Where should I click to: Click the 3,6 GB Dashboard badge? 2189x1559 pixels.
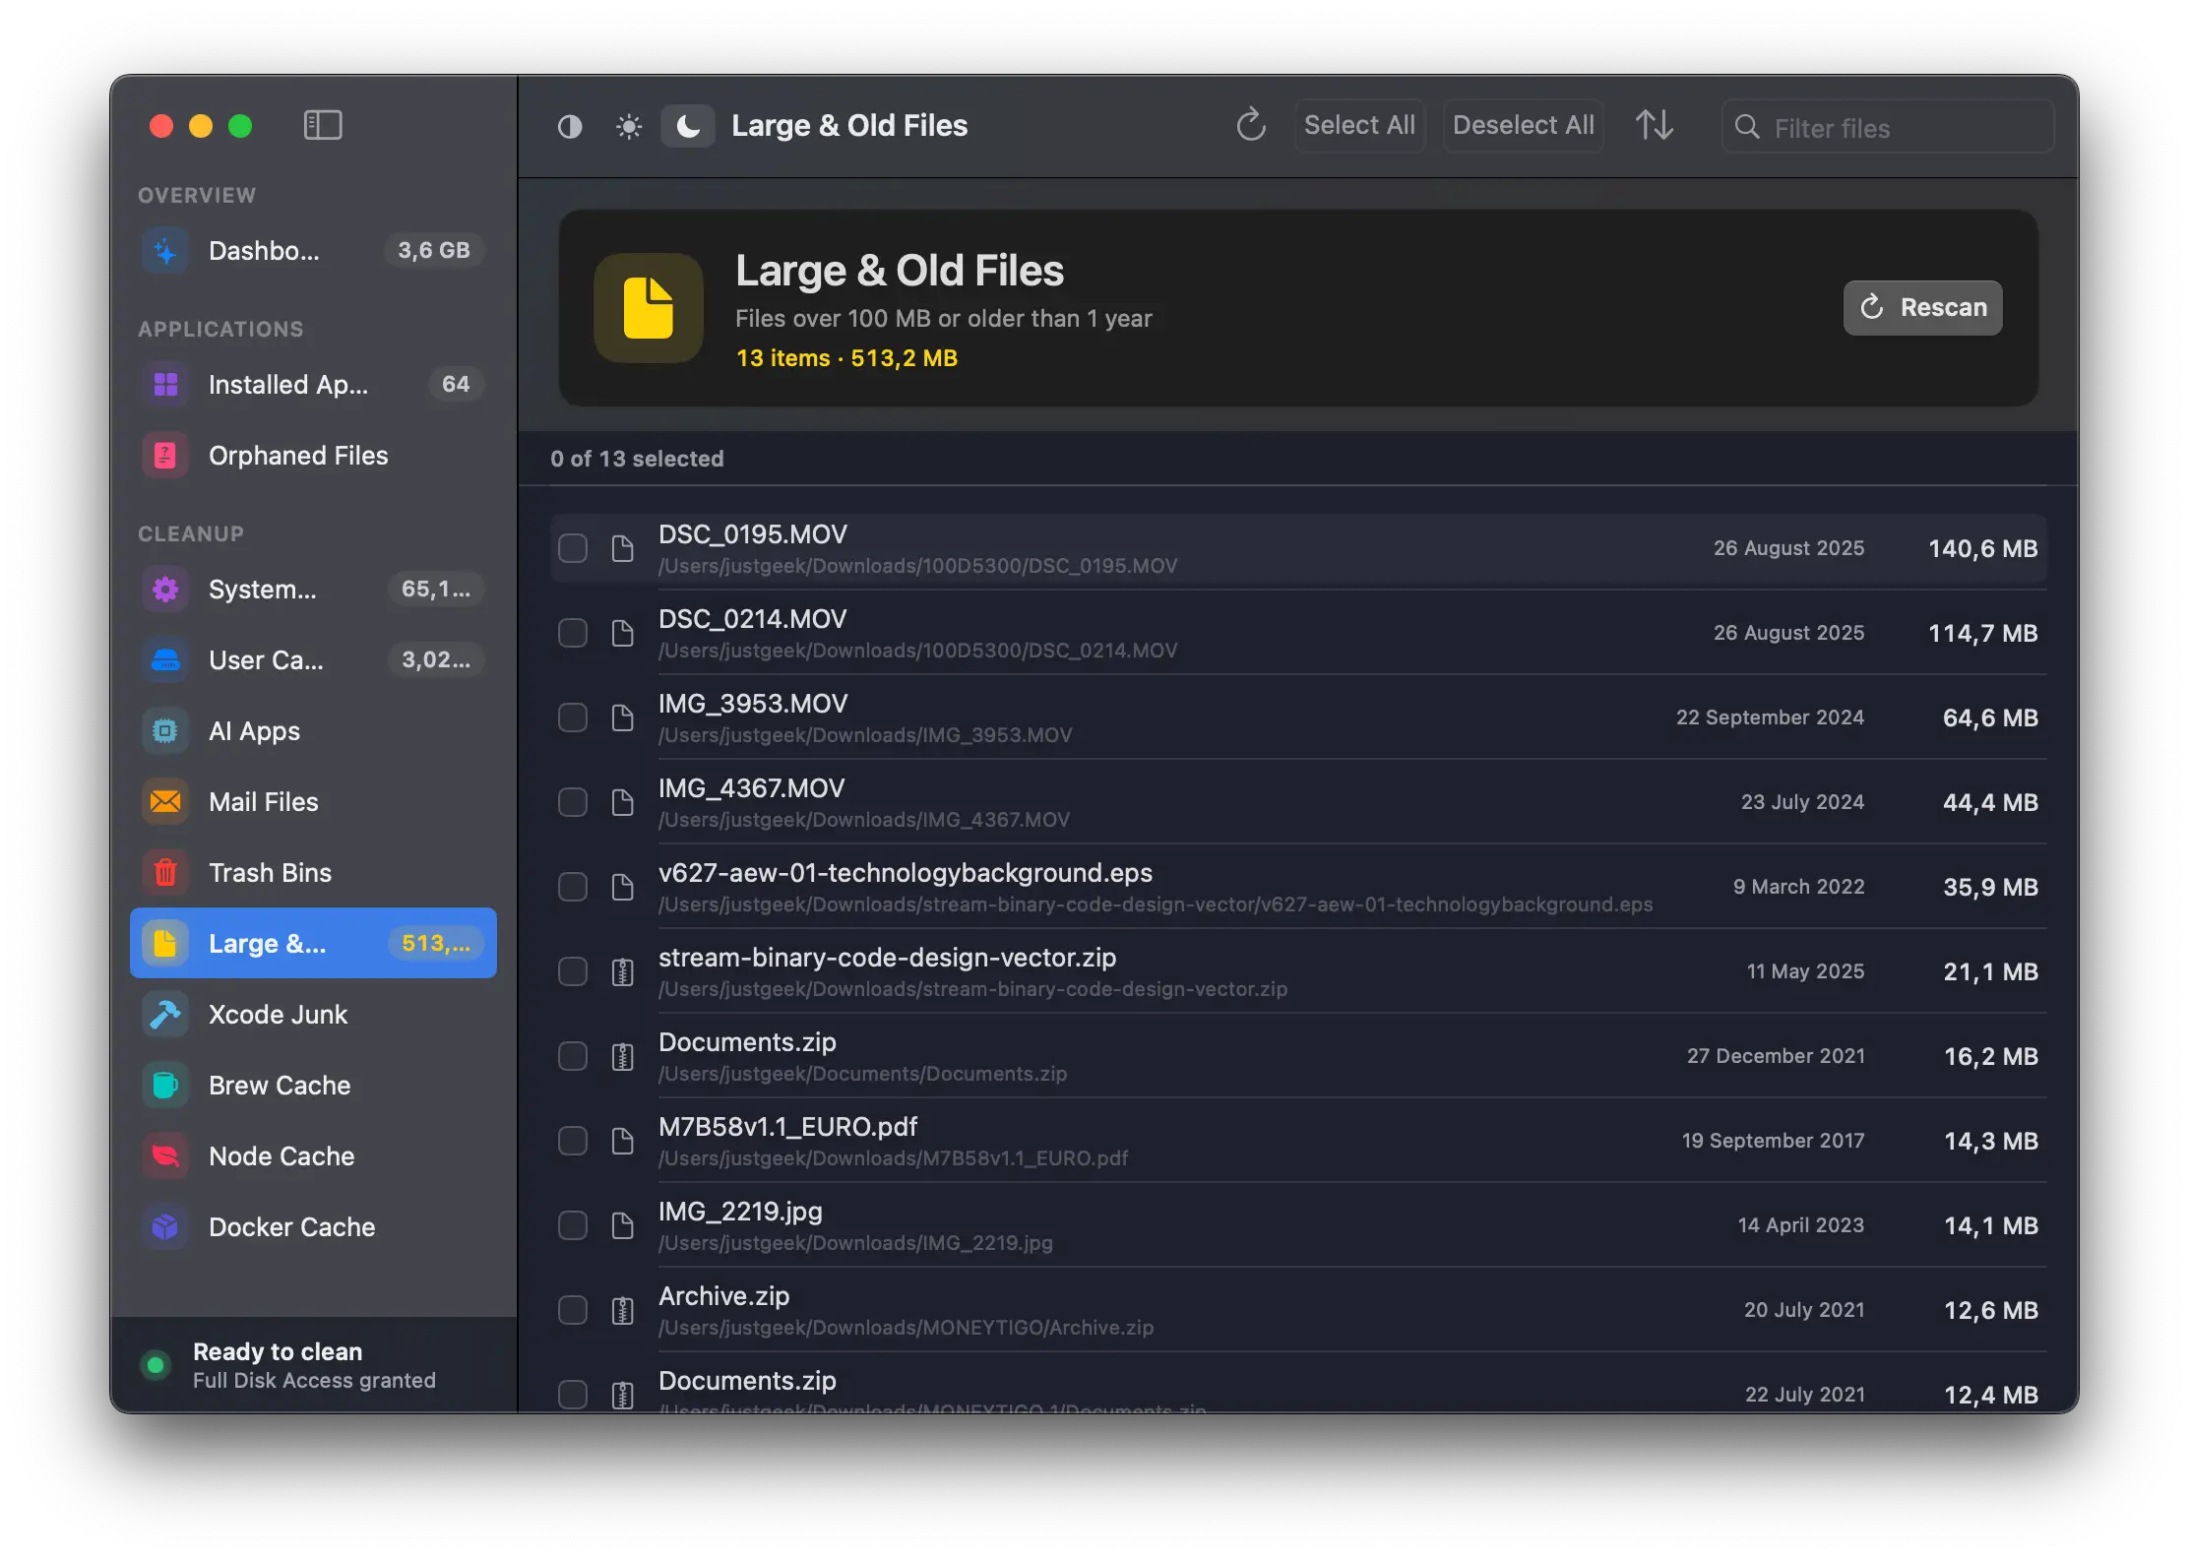click(x=434, y=251)
